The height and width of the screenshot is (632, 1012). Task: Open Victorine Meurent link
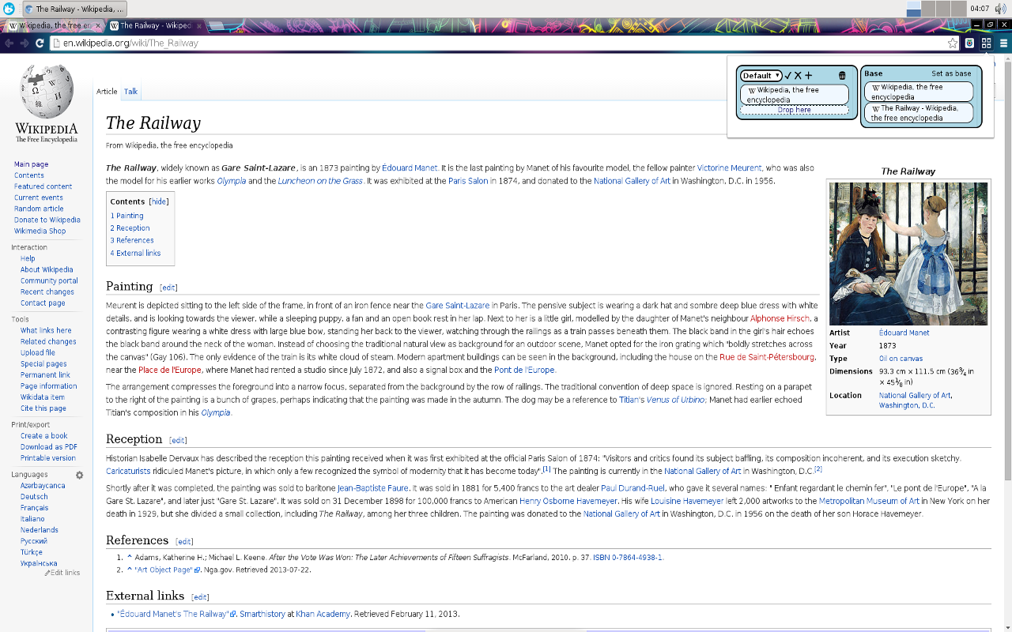pos(729,168)
